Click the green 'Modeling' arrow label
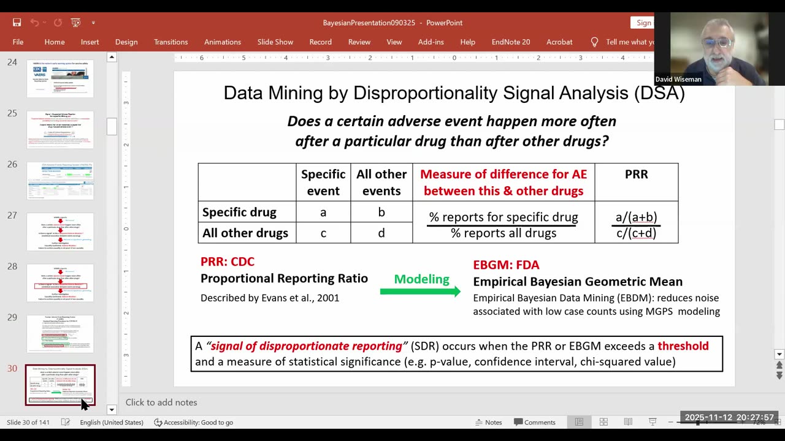The width and height of the screenshot is (785, 441). pos(421,279)
